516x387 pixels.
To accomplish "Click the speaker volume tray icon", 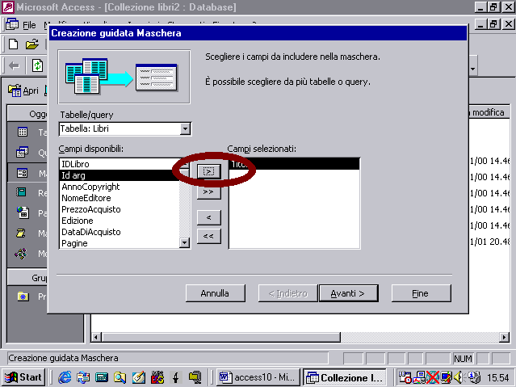I will pos(459,377).
